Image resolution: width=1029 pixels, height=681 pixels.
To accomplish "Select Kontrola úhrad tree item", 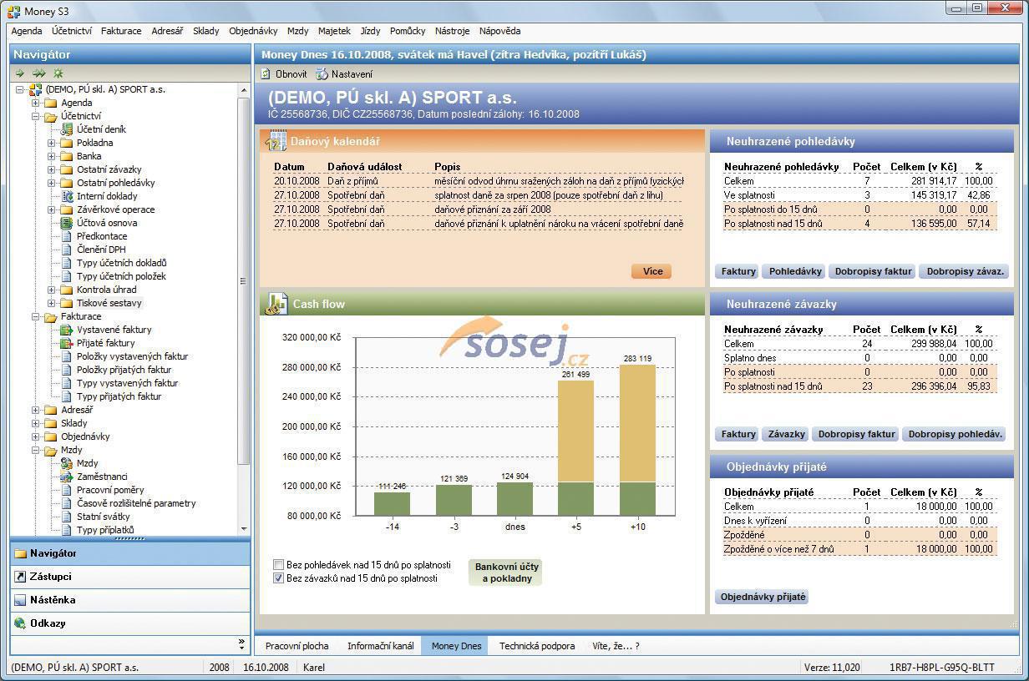I will 106,290.
